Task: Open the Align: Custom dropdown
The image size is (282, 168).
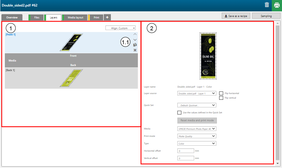Action: [120, 28]
